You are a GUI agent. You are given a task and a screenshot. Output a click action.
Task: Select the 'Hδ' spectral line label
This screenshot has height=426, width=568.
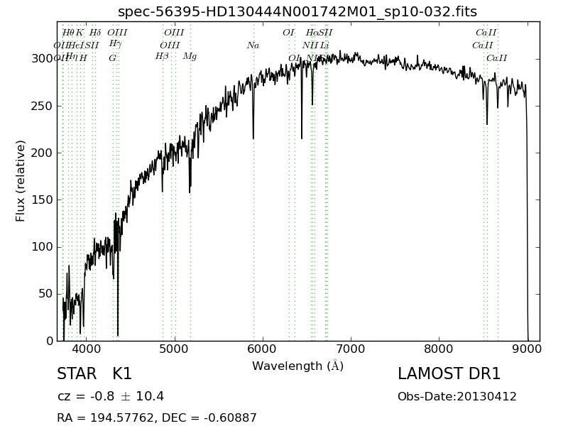[x=95, y=32]
